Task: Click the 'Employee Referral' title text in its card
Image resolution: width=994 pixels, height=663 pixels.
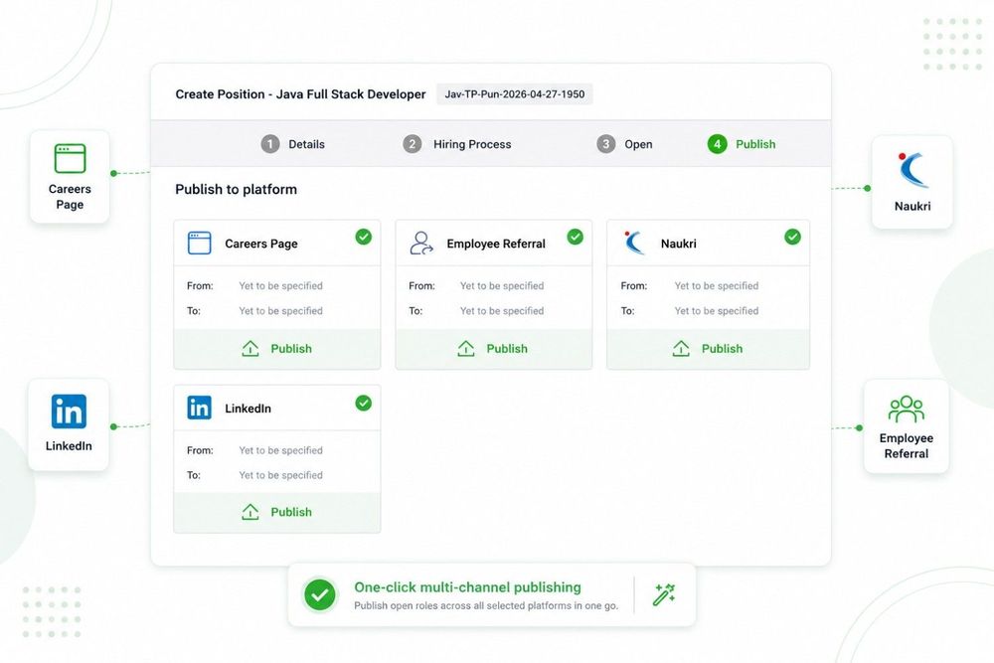Action: 496,244
